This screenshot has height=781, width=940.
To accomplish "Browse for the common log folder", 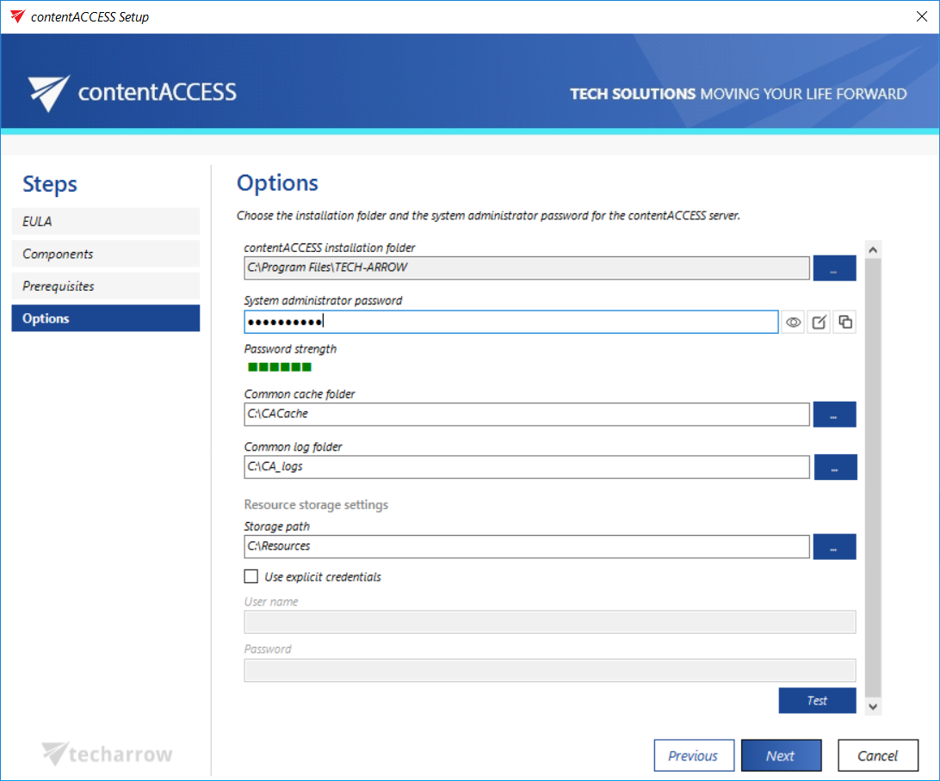I will pos(834,467).
